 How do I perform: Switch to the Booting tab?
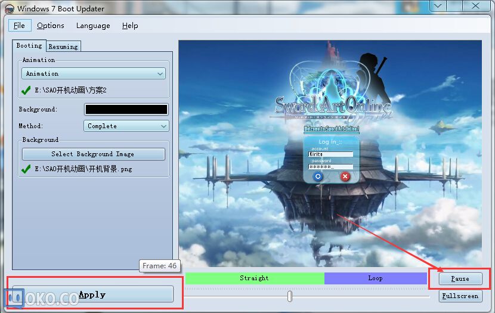(29, 46)
